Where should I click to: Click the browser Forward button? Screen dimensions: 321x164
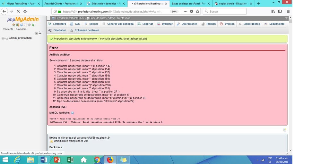pos(12,12)
